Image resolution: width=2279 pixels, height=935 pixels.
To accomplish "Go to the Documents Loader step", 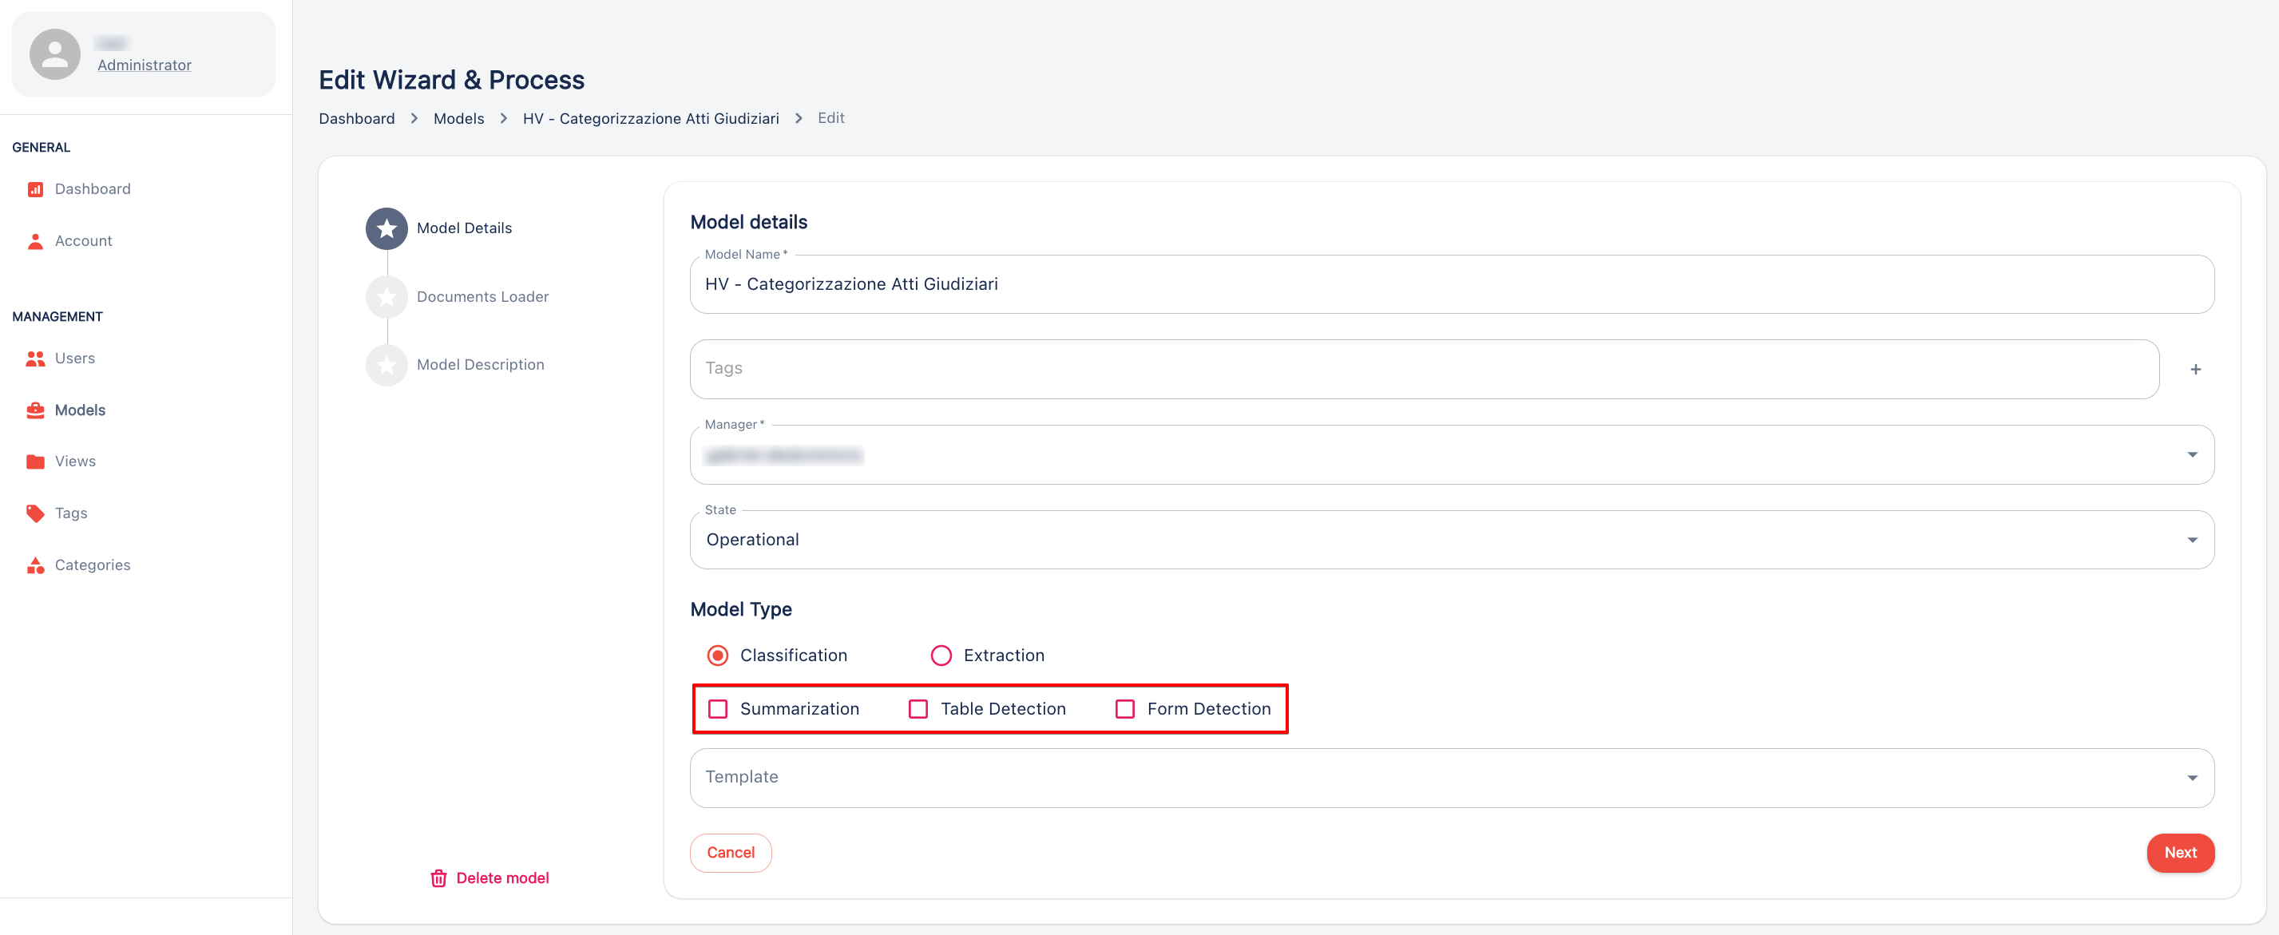I will (x=482, y=296).
